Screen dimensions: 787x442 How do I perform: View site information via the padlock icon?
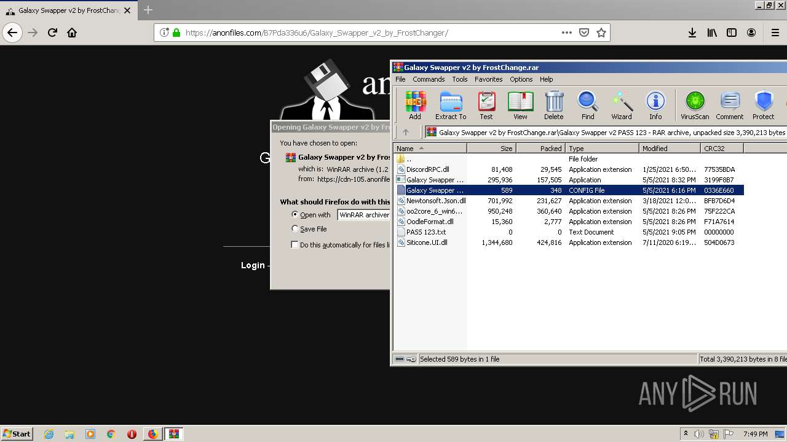[x=176, y=33]
